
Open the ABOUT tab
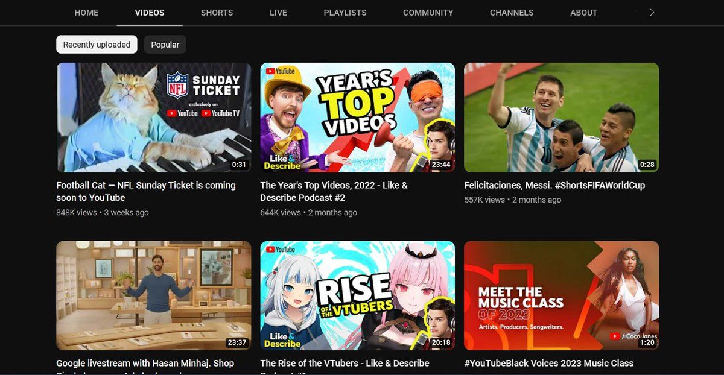point(583,13)
